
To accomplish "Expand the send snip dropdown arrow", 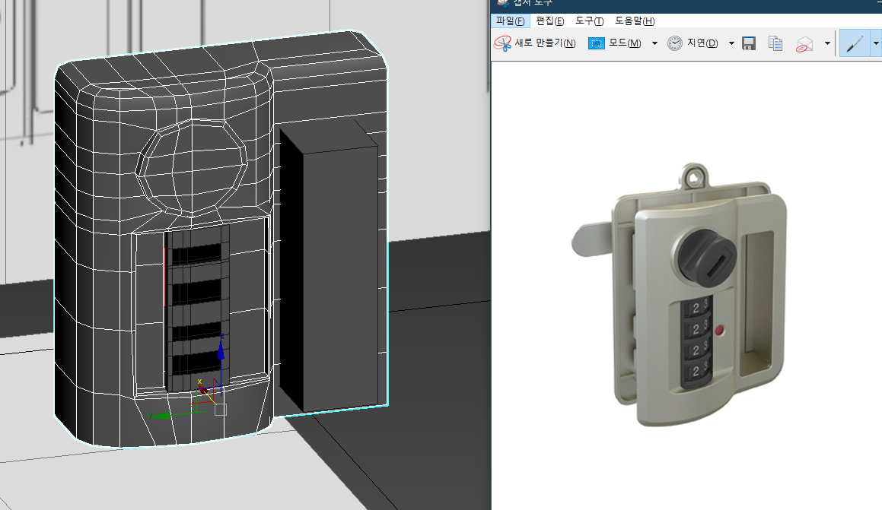I will [x=827, y=43].
